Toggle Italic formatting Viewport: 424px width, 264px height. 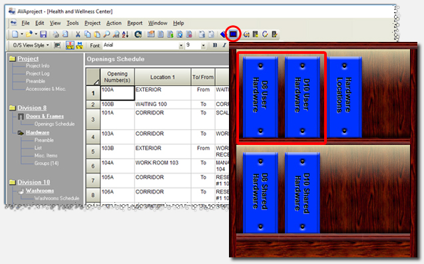tap(224, 45)
